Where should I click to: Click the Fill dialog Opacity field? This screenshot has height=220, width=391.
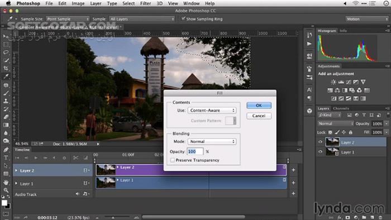(x=195, y=151)
